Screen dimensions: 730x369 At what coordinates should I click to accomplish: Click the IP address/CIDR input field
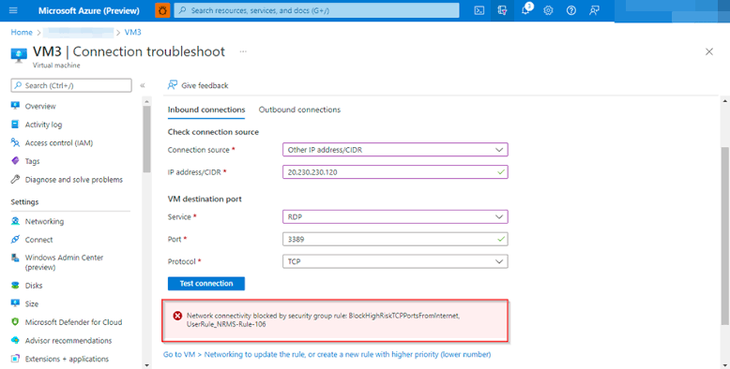[x=395, y=172]
